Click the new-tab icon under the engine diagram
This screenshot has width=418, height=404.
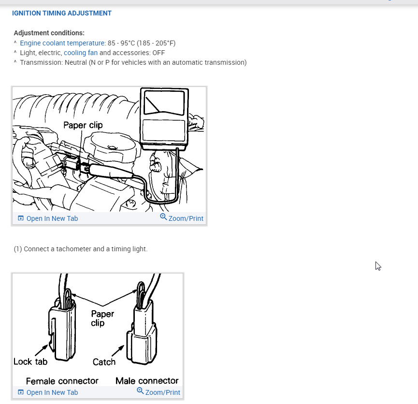pyautogui.click(x=20, y=218)
